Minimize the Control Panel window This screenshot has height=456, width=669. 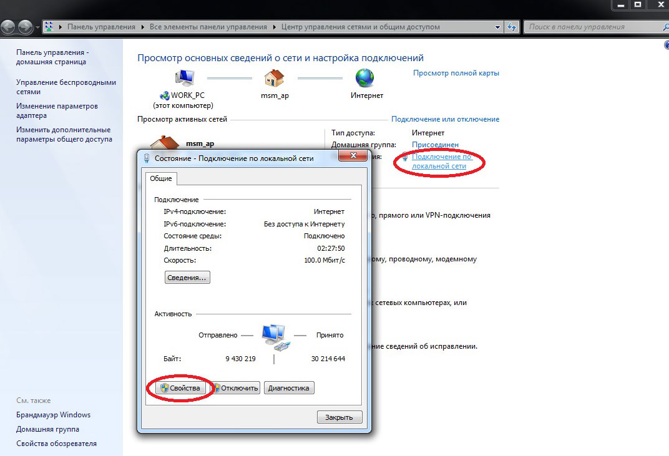click(621, 5)
